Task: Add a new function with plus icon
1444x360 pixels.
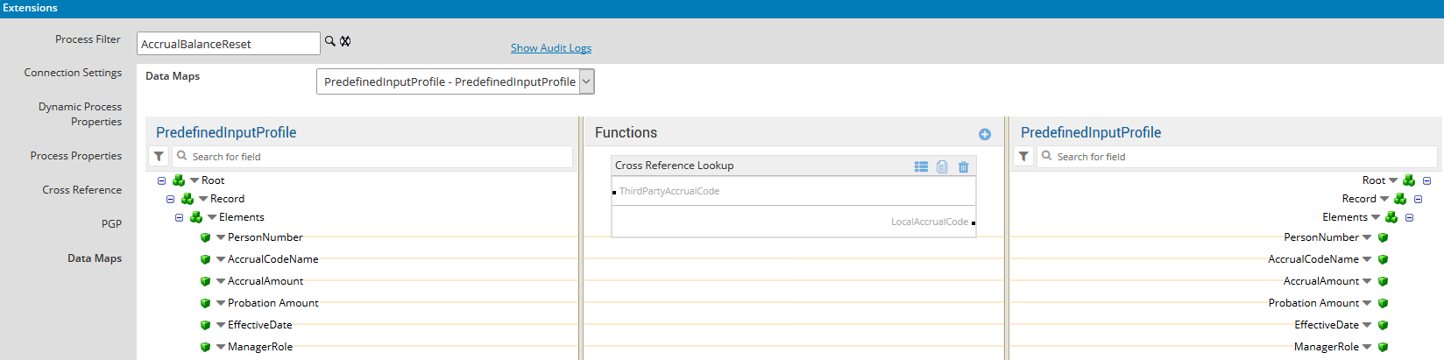Action: 985,134
